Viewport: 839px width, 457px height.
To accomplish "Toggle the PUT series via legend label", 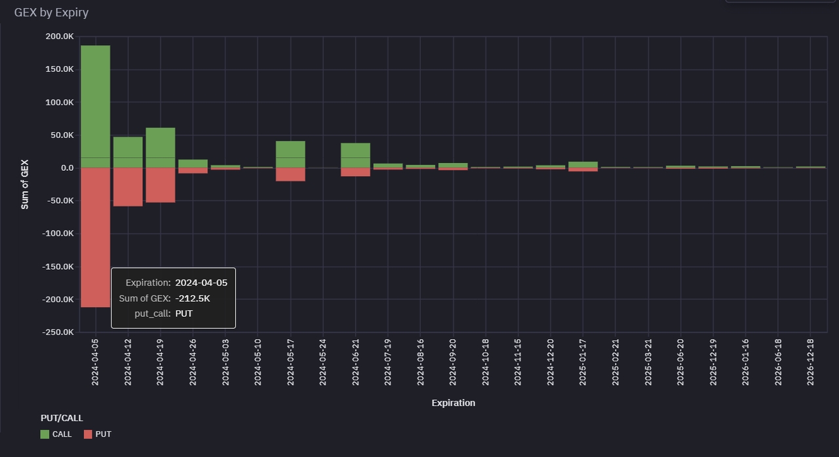I will (104, 434).
